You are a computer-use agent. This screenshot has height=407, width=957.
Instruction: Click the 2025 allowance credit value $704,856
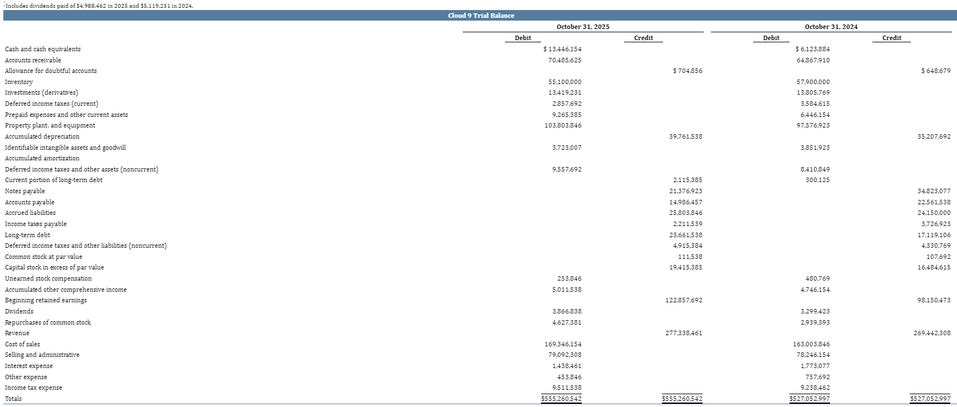coord(688,71)
